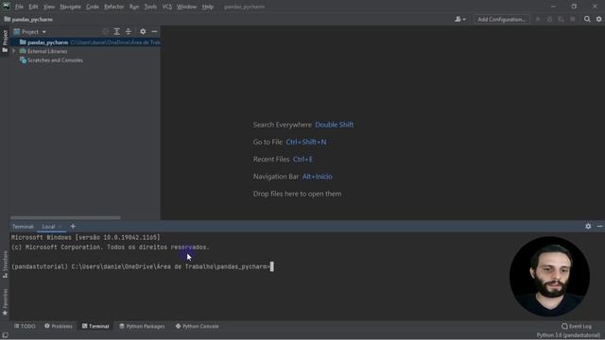This screenshot has width=605, height=340.
Task: Open the Edit menu
Action: coord(33,7)
